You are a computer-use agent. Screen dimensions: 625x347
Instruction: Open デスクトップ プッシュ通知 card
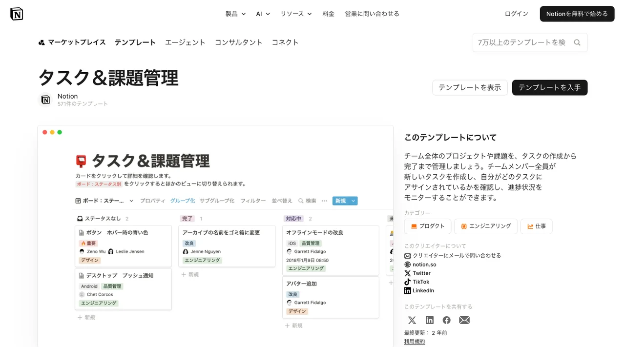[124, 289]
